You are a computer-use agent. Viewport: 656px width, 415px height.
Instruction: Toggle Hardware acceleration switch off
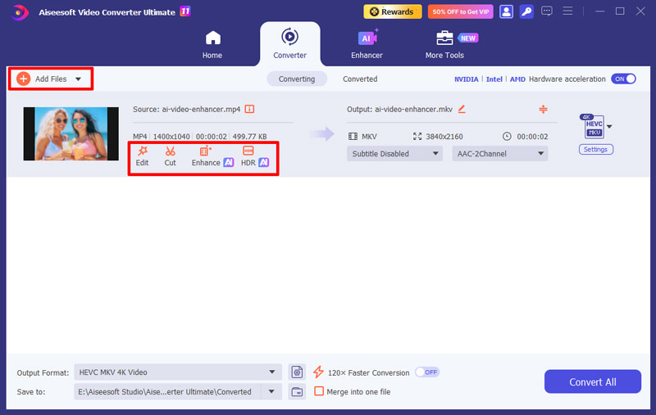[624, 79]
